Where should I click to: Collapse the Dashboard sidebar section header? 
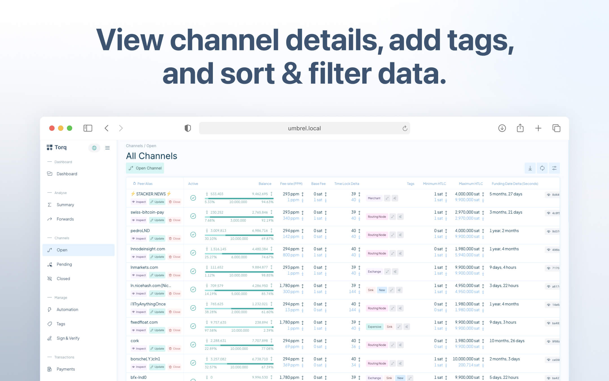(60, 162)
